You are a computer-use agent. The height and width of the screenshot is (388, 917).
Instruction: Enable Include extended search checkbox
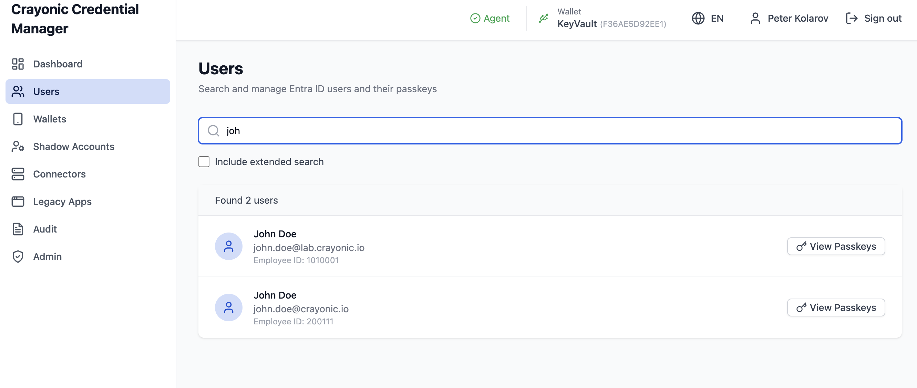coord(204,162)
